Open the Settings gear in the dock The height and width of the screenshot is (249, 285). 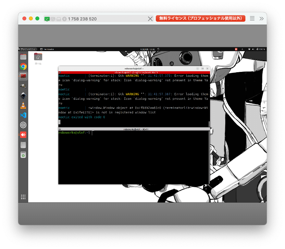pyautogui.click(x=23, y=125)
